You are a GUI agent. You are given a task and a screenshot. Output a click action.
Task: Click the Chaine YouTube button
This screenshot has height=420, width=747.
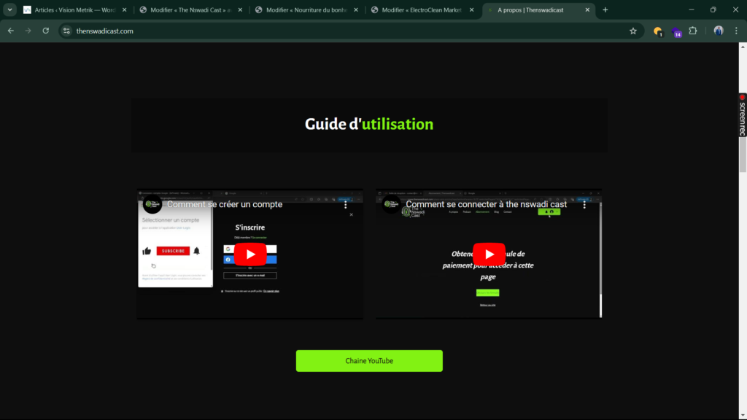[x=369, y=361]
